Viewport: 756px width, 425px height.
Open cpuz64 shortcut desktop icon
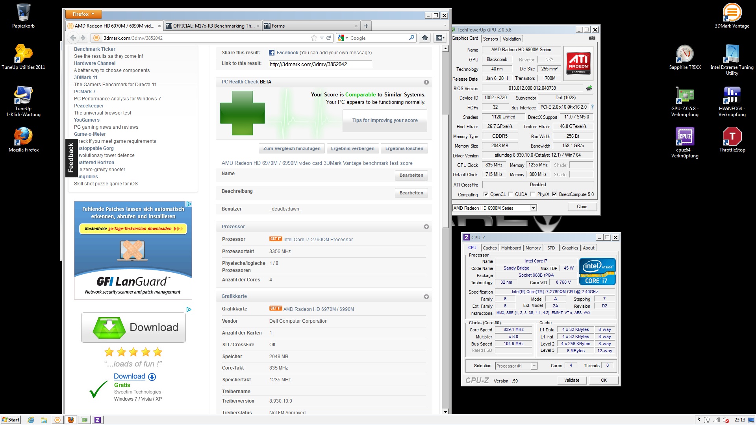(x=685, y=142)
